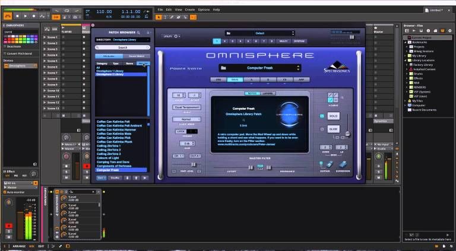Open the Directory Omnisphere Library dropdown

(x=122, y=40)
